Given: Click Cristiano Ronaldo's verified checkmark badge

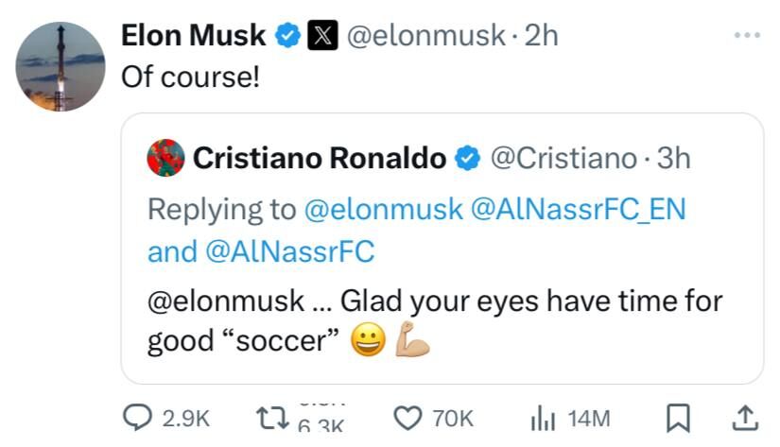Looking at the screenshot, I should click(x=467, y=159).
